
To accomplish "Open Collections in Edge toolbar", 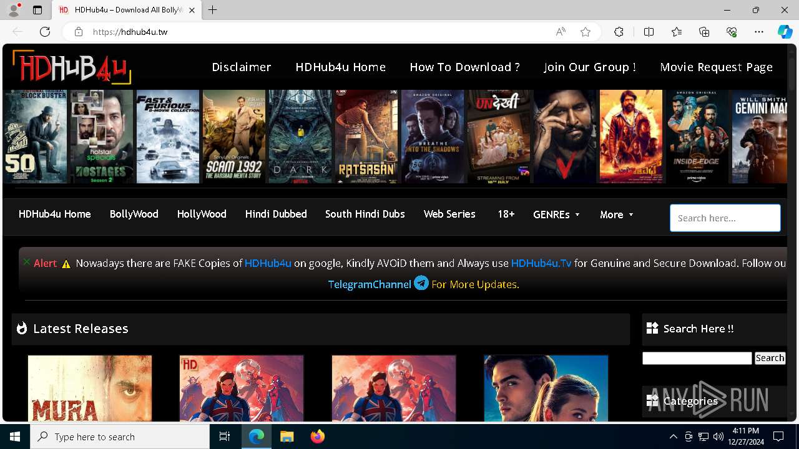I will click(704, 32).
